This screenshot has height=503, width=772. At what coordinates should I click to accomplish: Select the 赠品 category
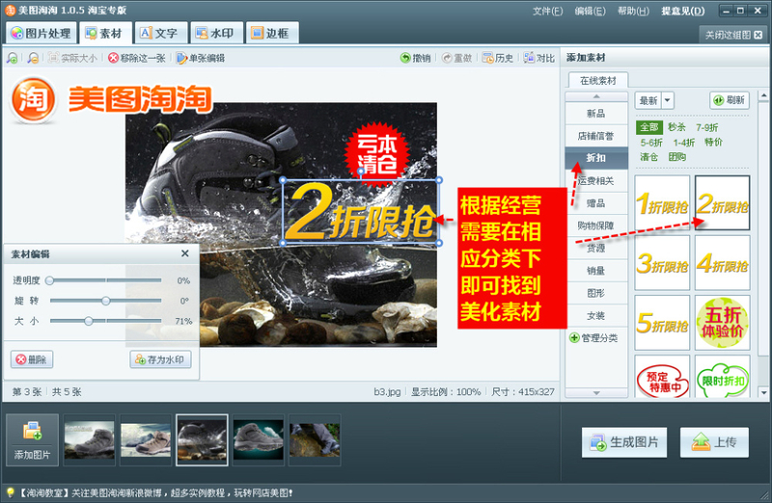[x=596, y=203]
